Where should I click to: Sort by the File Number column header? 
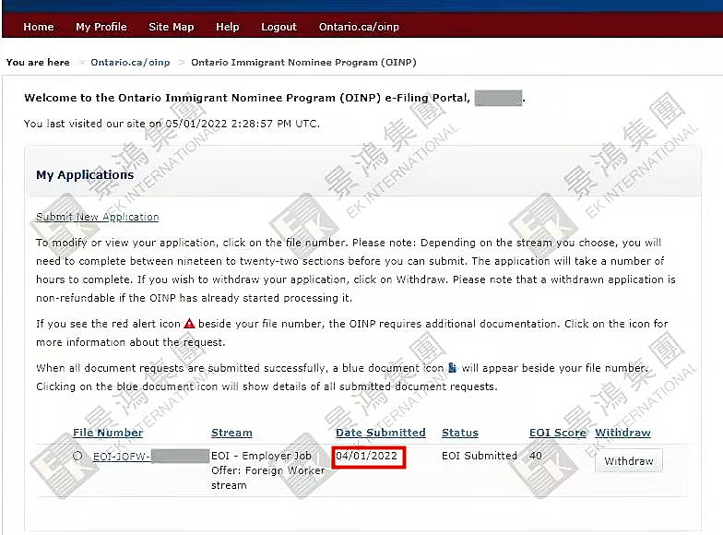(x=108, y=433)
